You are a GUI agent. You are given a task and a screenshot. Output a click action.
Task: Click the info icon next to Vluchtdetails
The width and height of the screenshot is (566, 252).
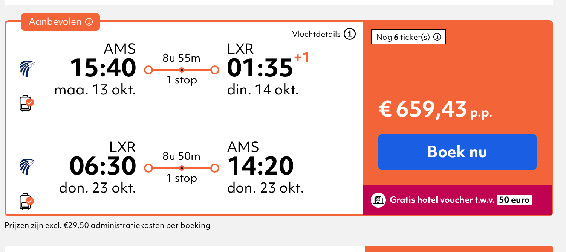[350, 34]
